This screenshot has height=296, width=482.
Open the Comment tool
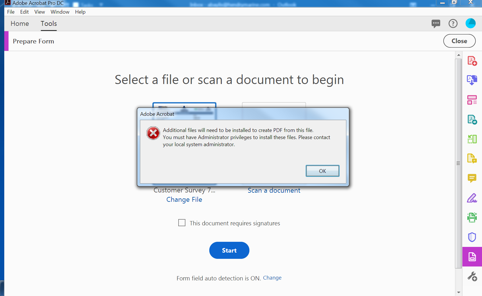(x=472, y=178)
